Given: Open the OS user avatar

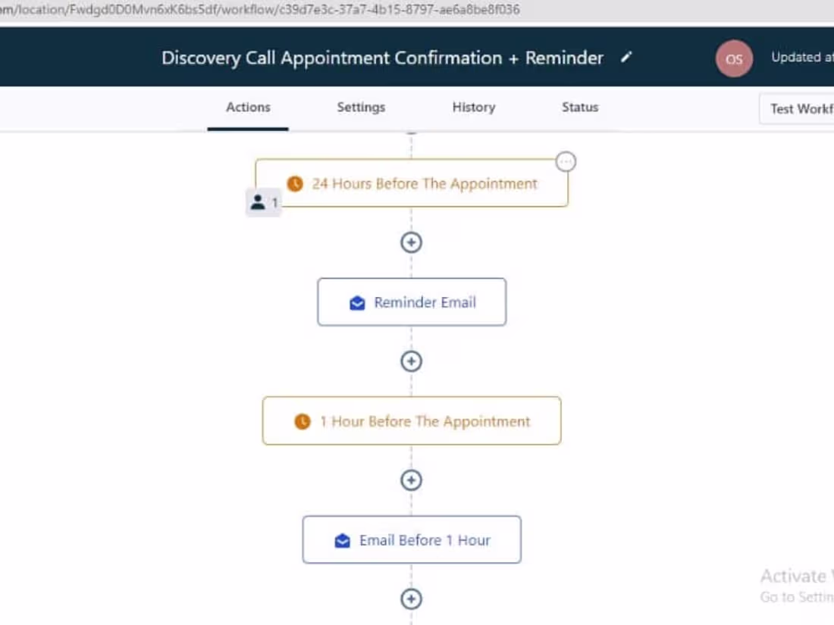Looking at the screenshot, I should 733,58.
